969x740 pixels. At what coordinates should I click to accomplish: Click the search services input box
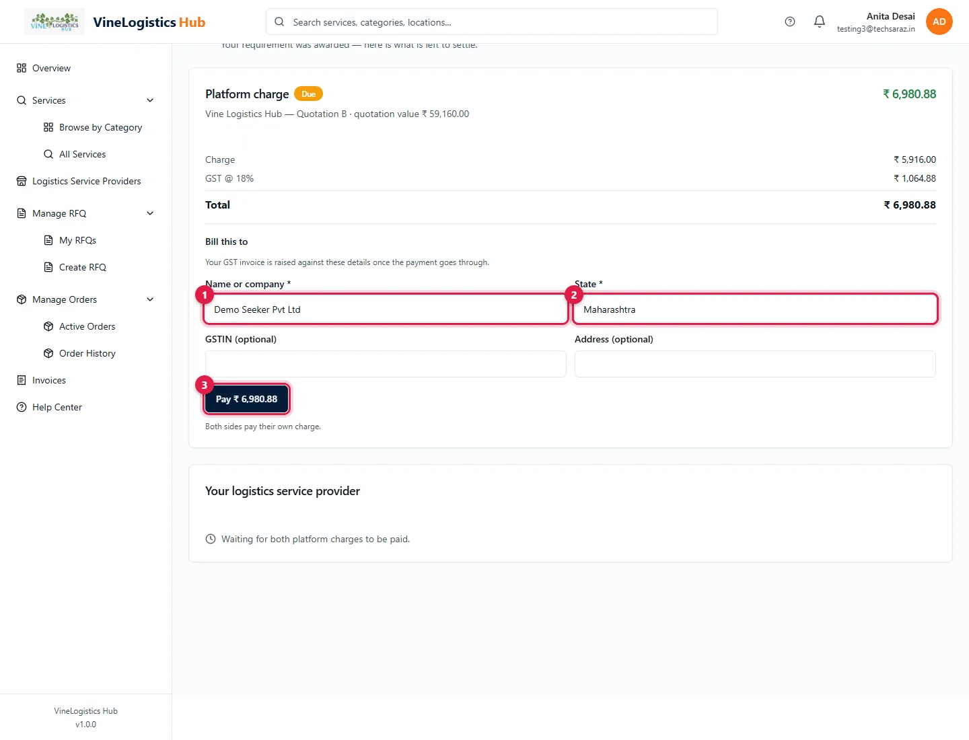click(x=492, y=22)
